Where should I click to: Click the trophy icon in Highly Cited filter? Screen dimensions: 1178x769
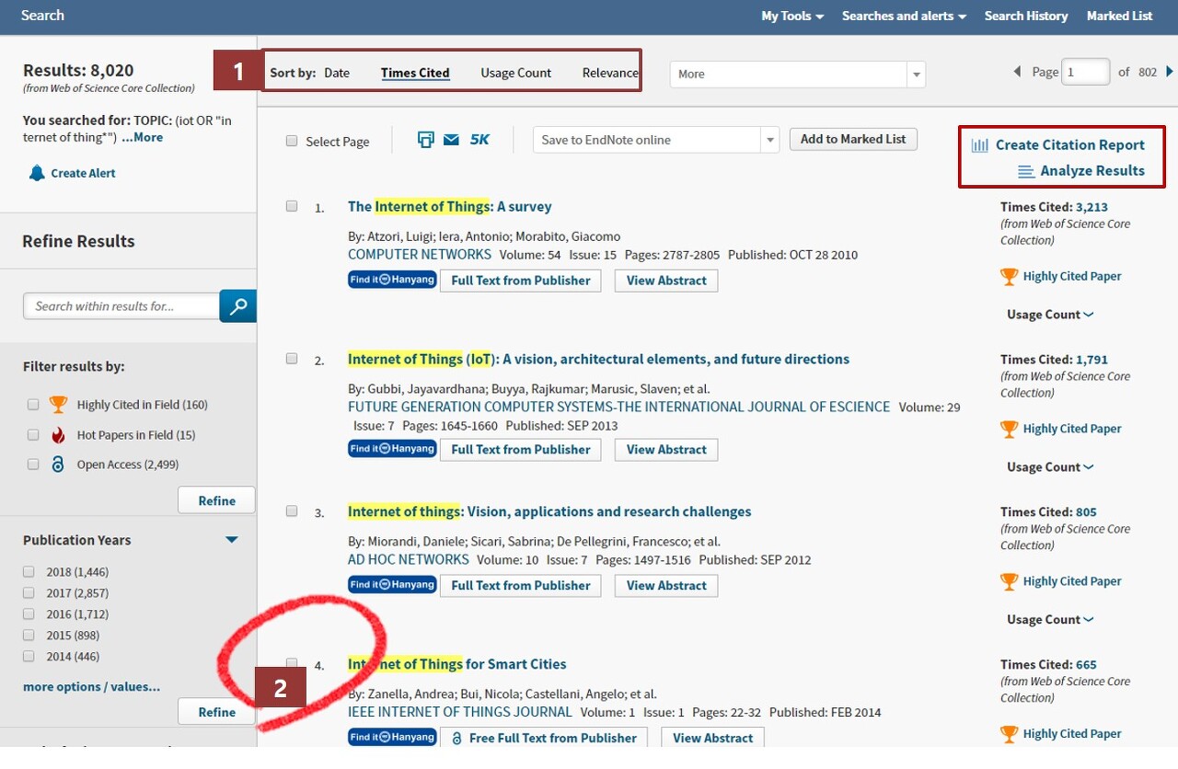click(58, 405)
